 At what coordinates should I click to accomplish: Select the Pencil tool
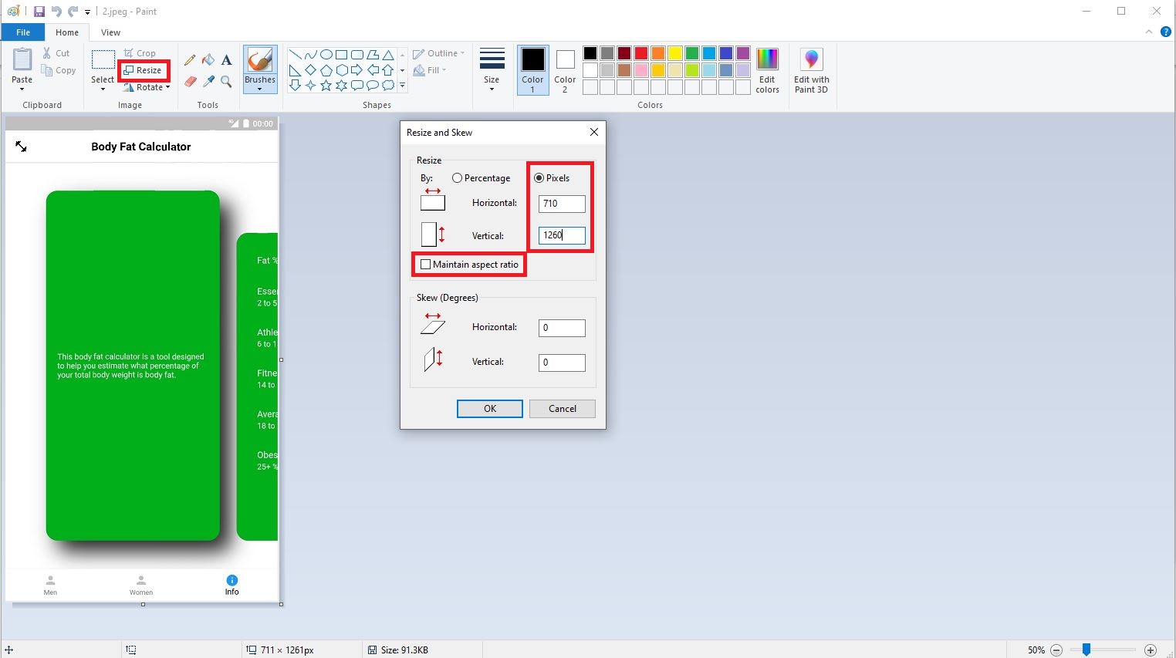point(190,59)
